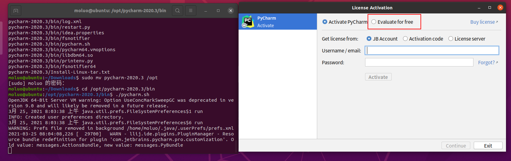The height and width of the screenshot is (161, 511).
Task: Focus the Username / email field
Action: (x=432, y=51)
